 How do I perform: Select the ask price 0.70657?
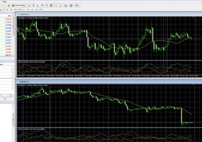click(x=8, y=37)
